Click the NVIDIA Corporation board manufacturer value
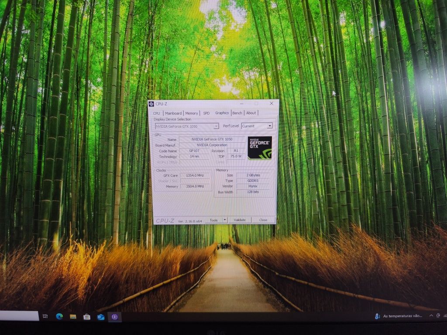447x335 pixels. (x=212, y=145)
